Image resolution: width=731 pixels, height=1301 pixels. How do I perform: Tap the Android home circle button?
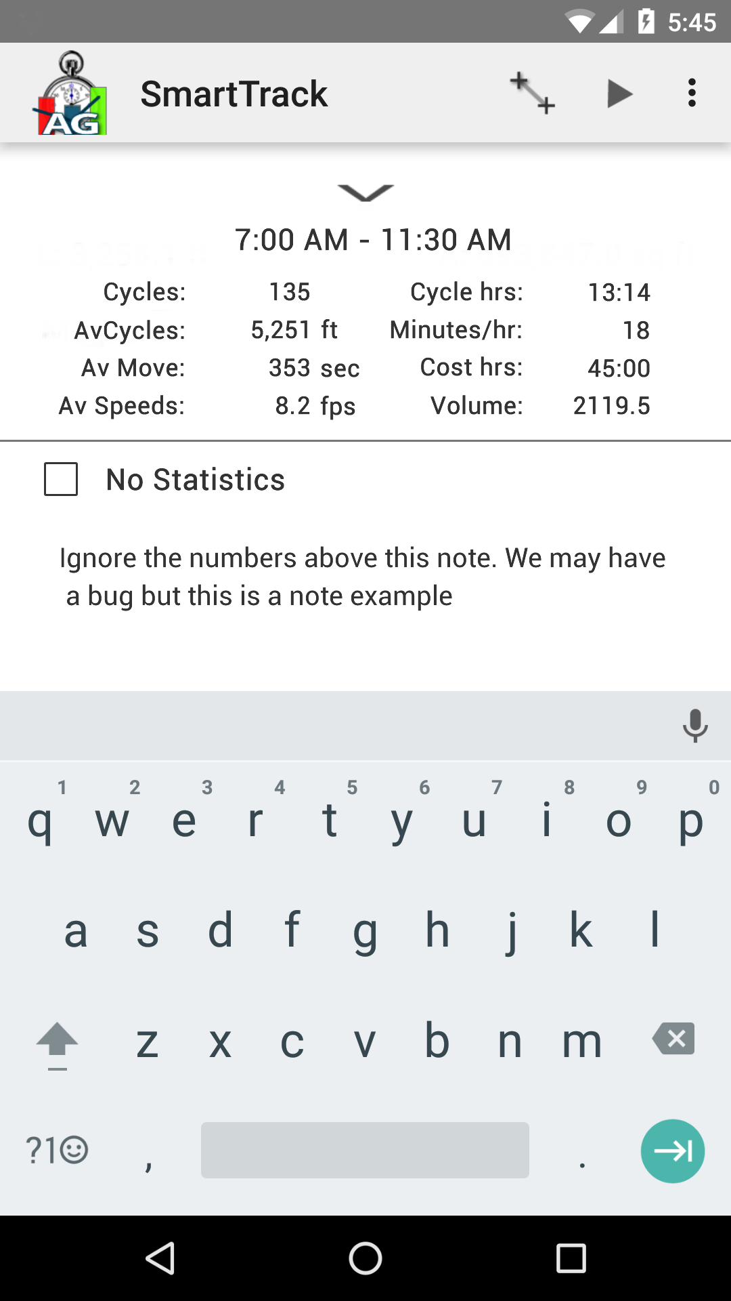(365, 1258)
